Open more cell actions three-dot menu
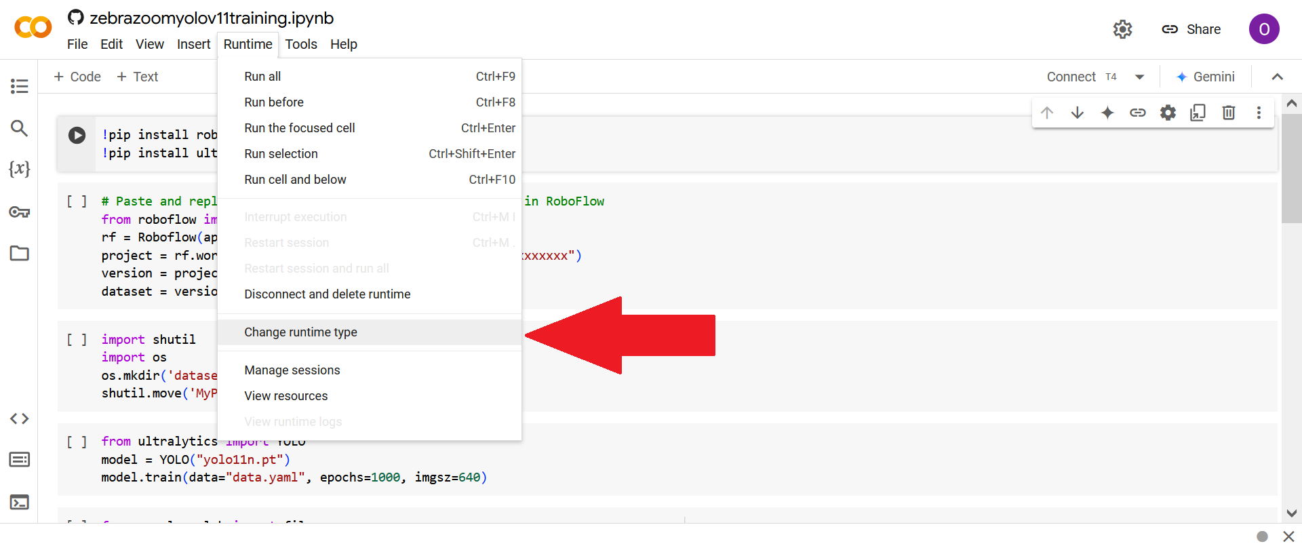This screenshot has height=548, width=1302. coord(1259,113)
